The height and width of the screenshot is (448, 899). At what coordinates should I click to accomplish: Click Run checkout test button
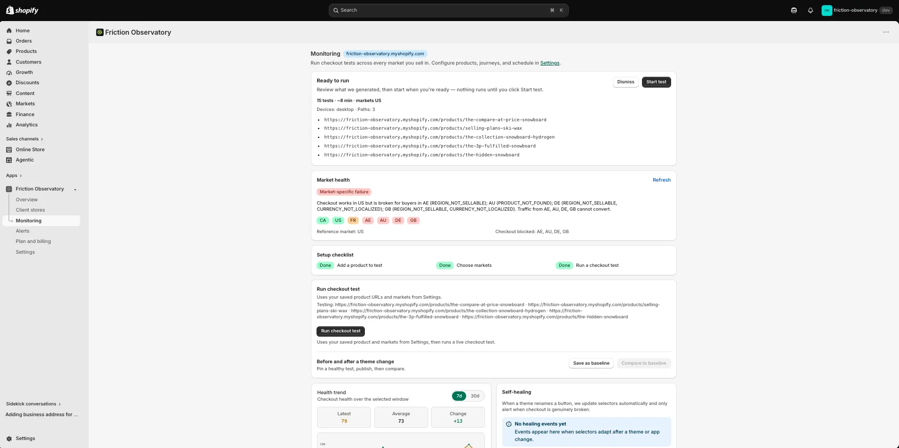[340, 331]
